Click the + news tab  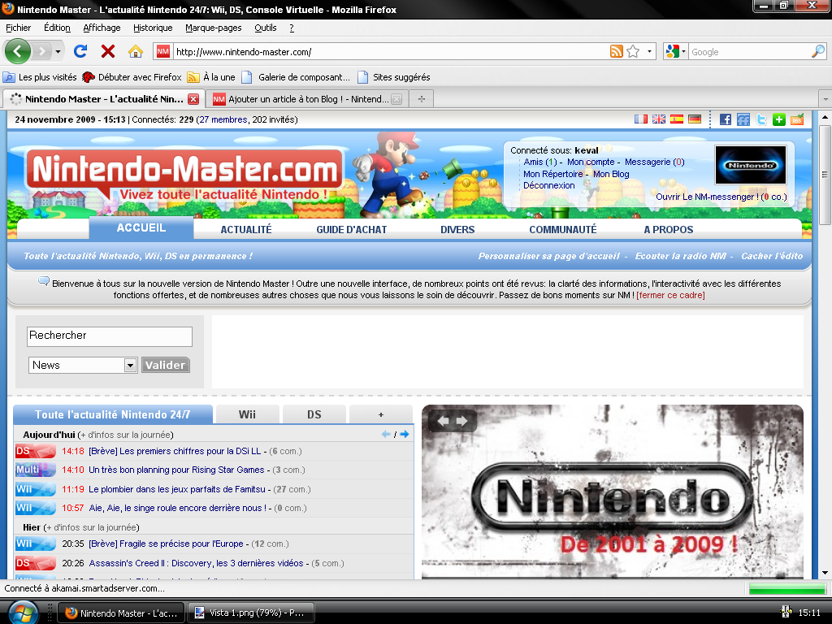tap(380, 414)
